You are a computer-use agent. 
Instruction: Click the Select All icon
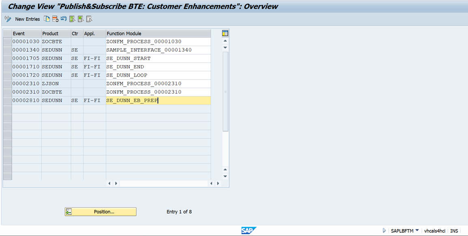click(72, 19)
